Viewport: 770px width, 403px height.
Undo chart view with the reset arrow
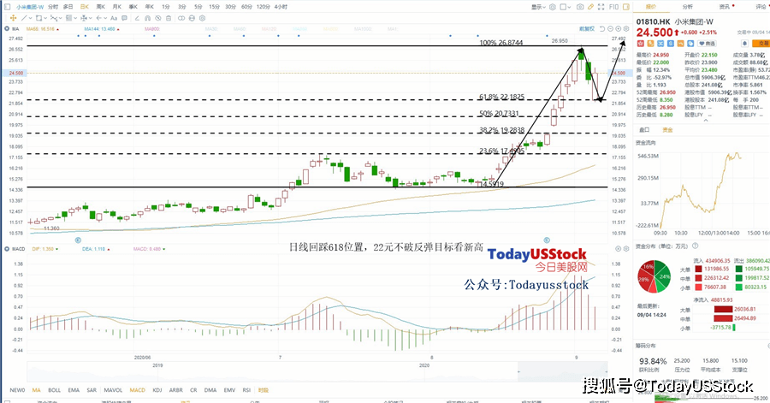coord(602,29)
